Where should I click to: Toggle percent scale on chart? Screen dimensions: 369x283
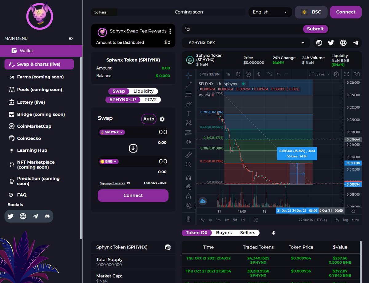tap(337, 220)
